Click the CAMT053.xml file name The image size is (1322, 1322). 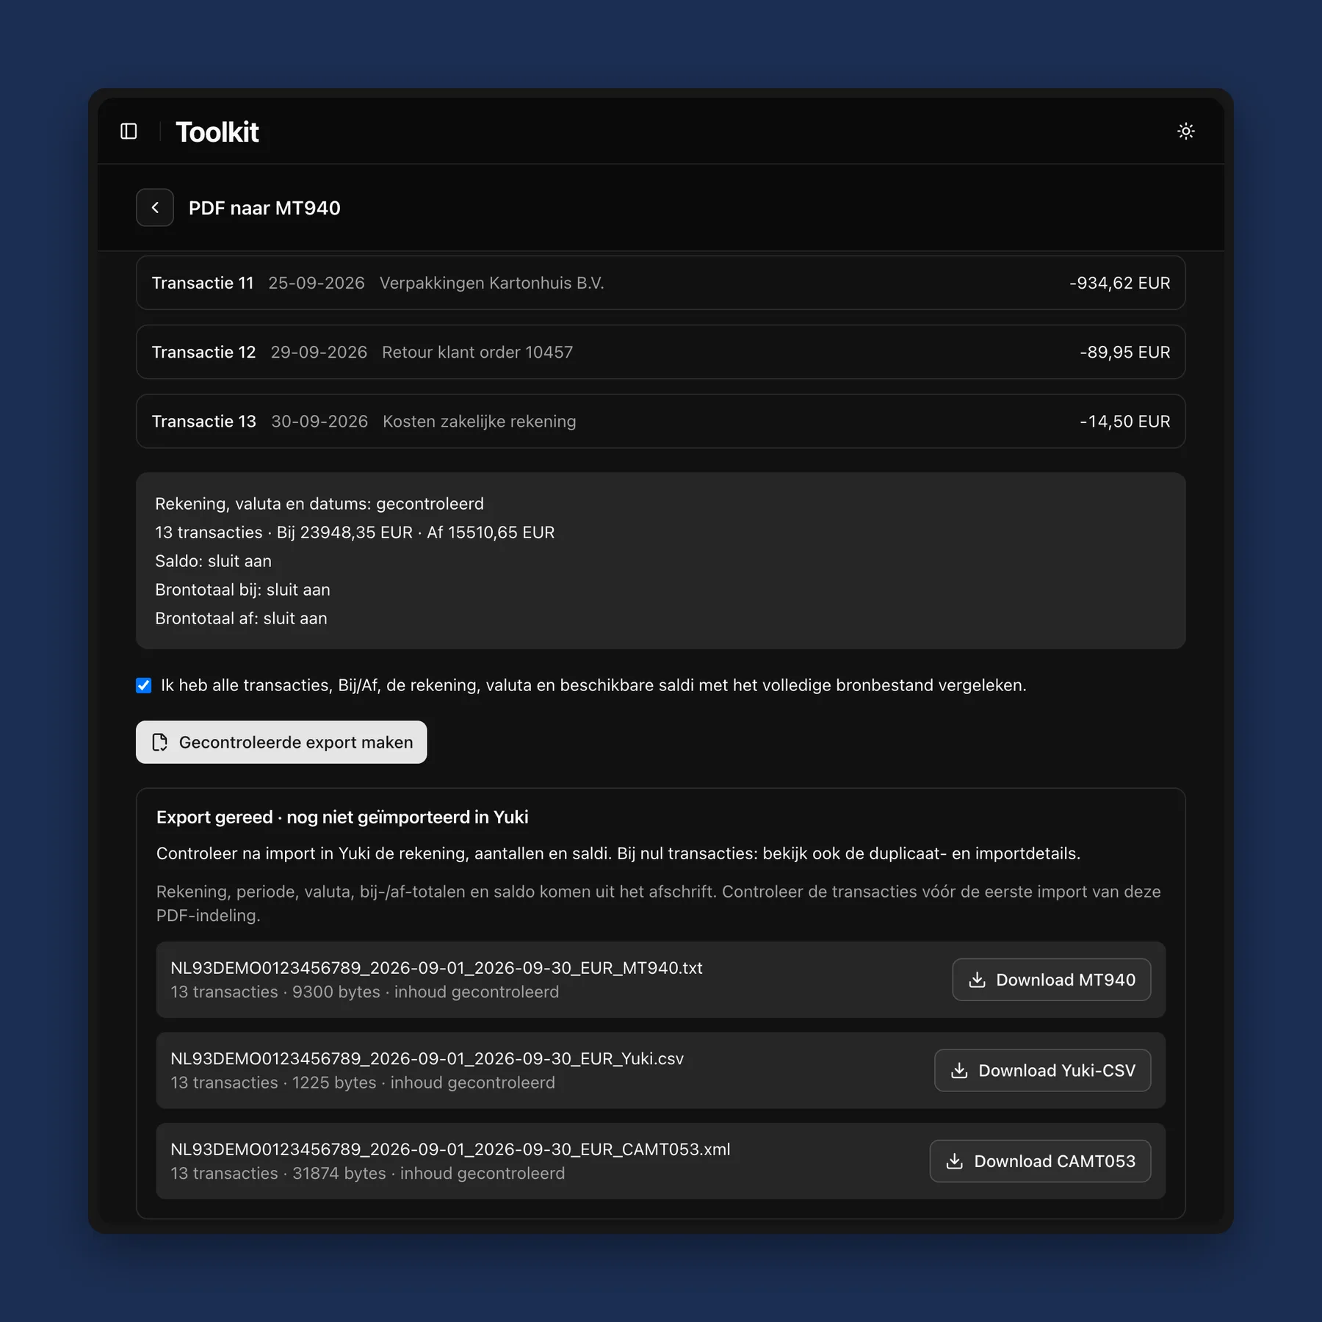(x=450, y=1149)
